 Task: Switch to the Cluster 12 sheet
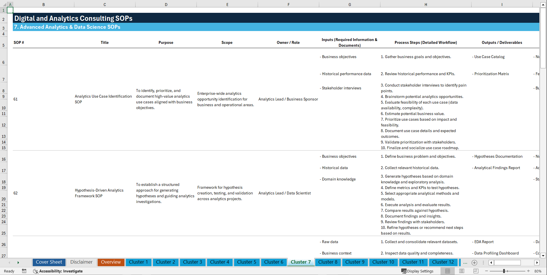click(x=443, y=262)
